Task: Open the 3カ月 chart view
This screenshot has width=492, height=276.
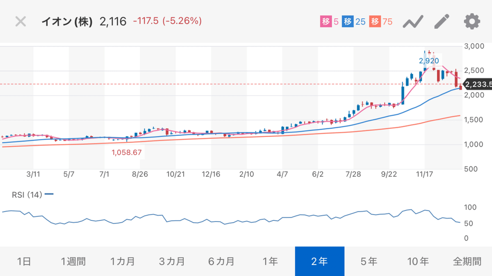Action: (172, 260)
